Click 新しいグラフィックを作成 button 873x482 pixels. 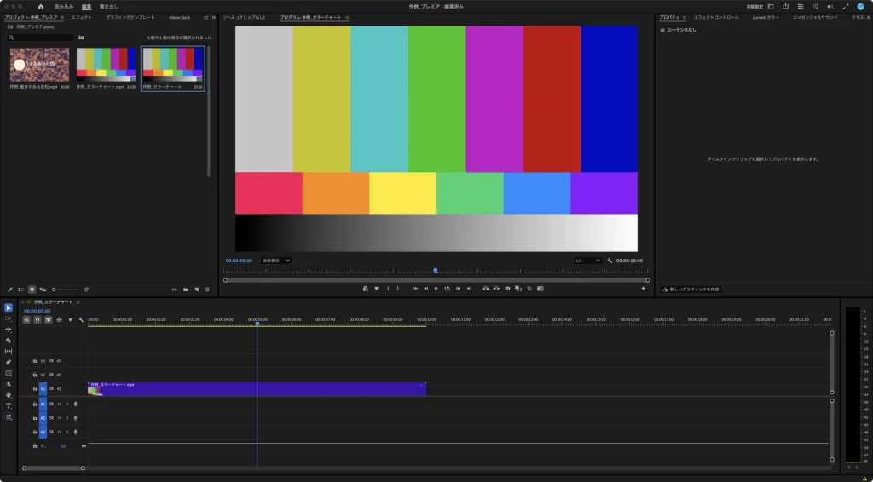click(x=691, y=290)
